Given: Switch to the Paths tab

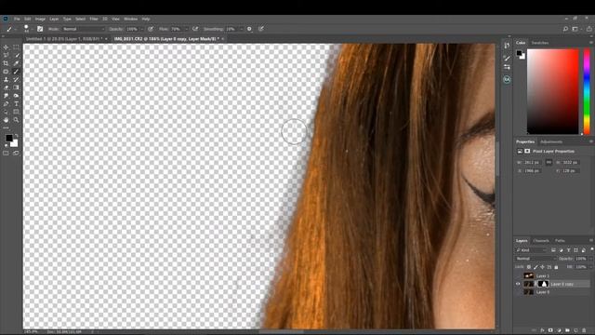Looking at the screenshot, I should (560, 240).
